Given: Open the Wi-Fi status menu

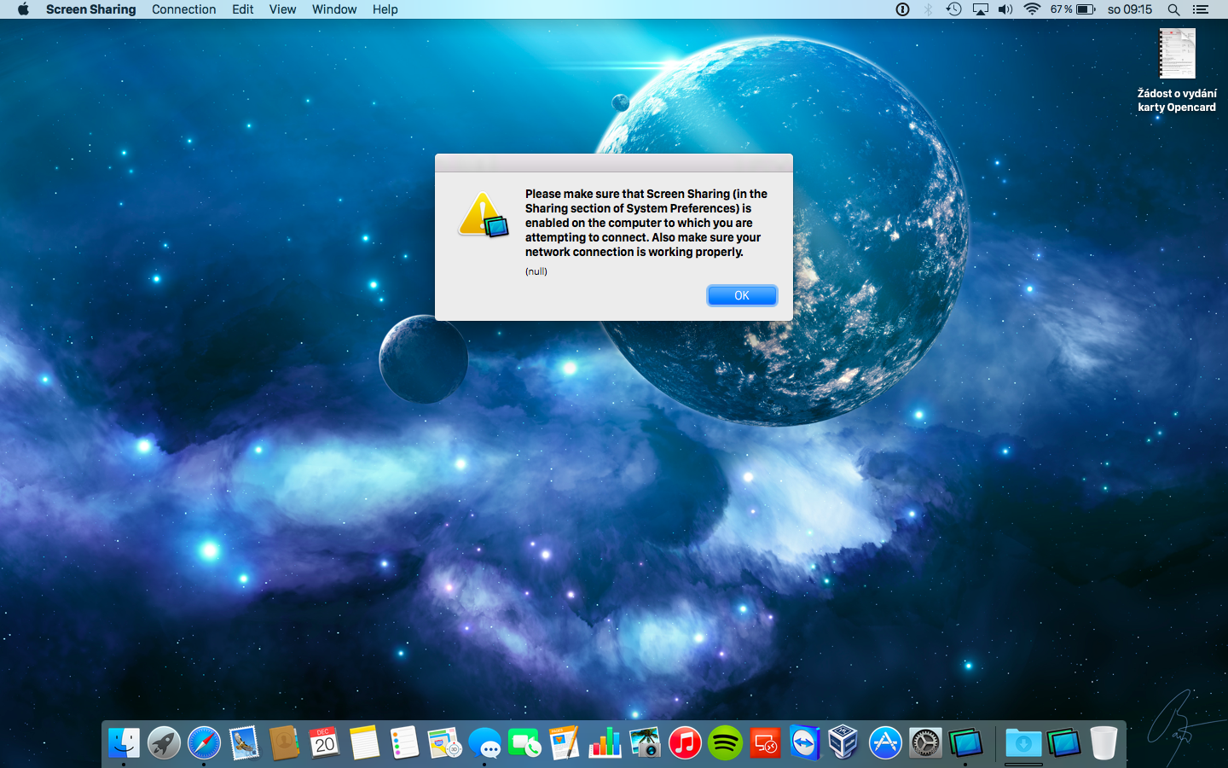Looking at the screenshot, I should 1032,9.
